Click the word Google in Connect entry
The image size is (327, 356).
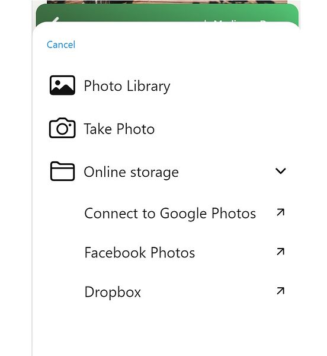pyautogui.click(x=183, y=214)
